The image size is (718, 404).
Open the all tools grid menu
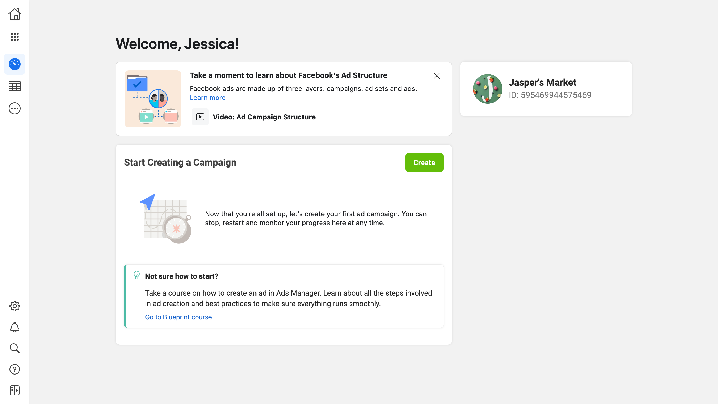point(14,37)
